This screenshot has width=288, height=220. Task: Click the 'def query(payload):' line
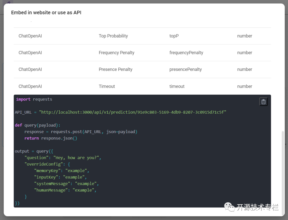pyautogui.click(x=38, y=125)
